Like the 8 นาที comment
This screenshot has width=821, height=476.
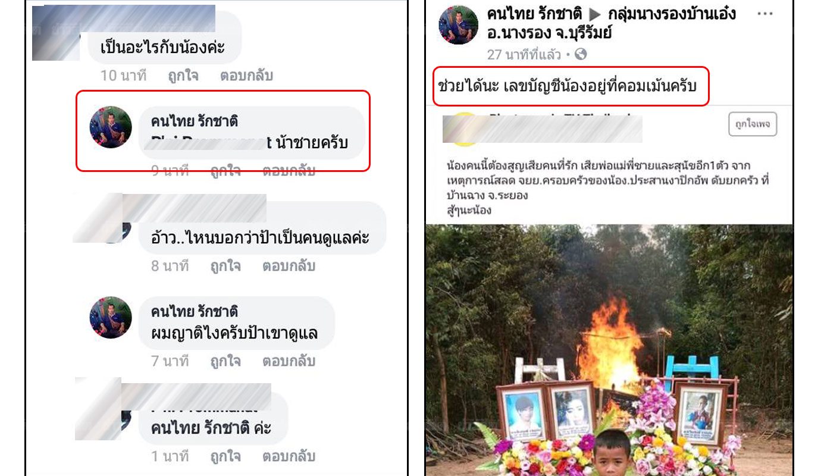225,266
